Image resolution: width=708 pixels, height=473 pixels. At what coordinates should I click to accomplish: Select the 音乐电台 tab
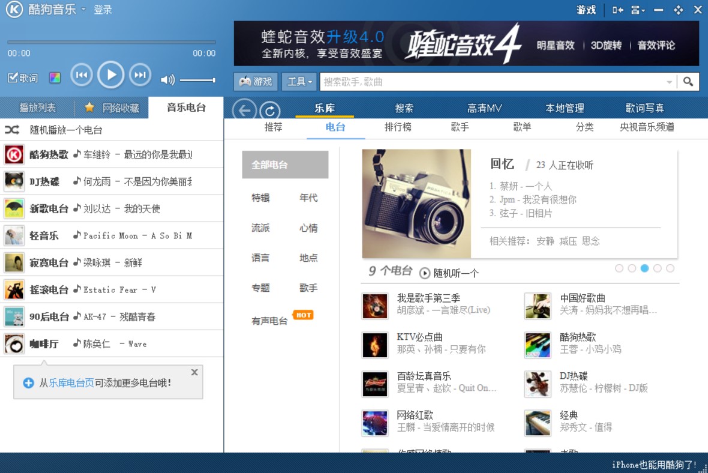coord(186,107)
